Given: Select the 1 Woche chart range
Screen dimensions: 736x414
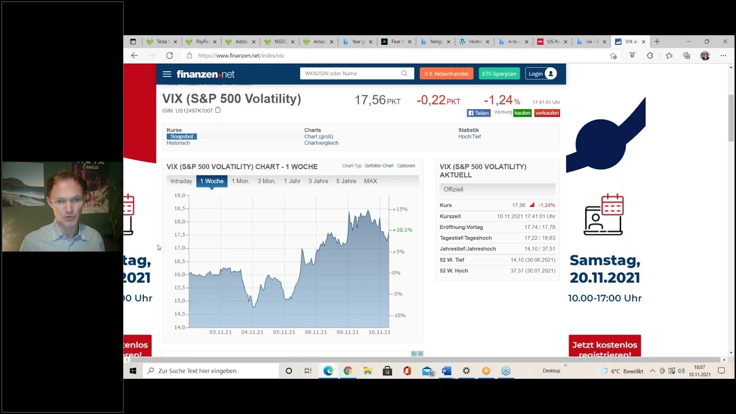Looking at the screenshot, I should (212, 181).
